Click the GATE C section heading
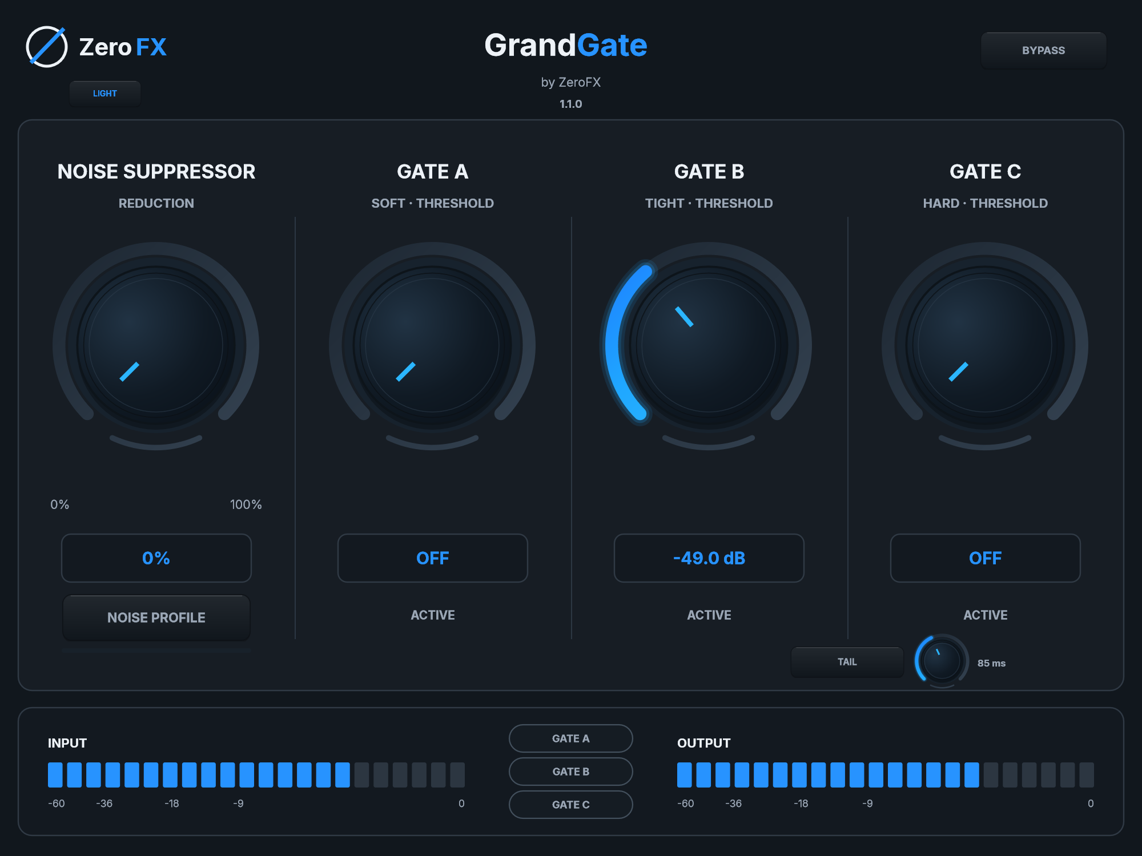Image resolution: width=1142 pixels, height=856 pixels. point(986,172)
